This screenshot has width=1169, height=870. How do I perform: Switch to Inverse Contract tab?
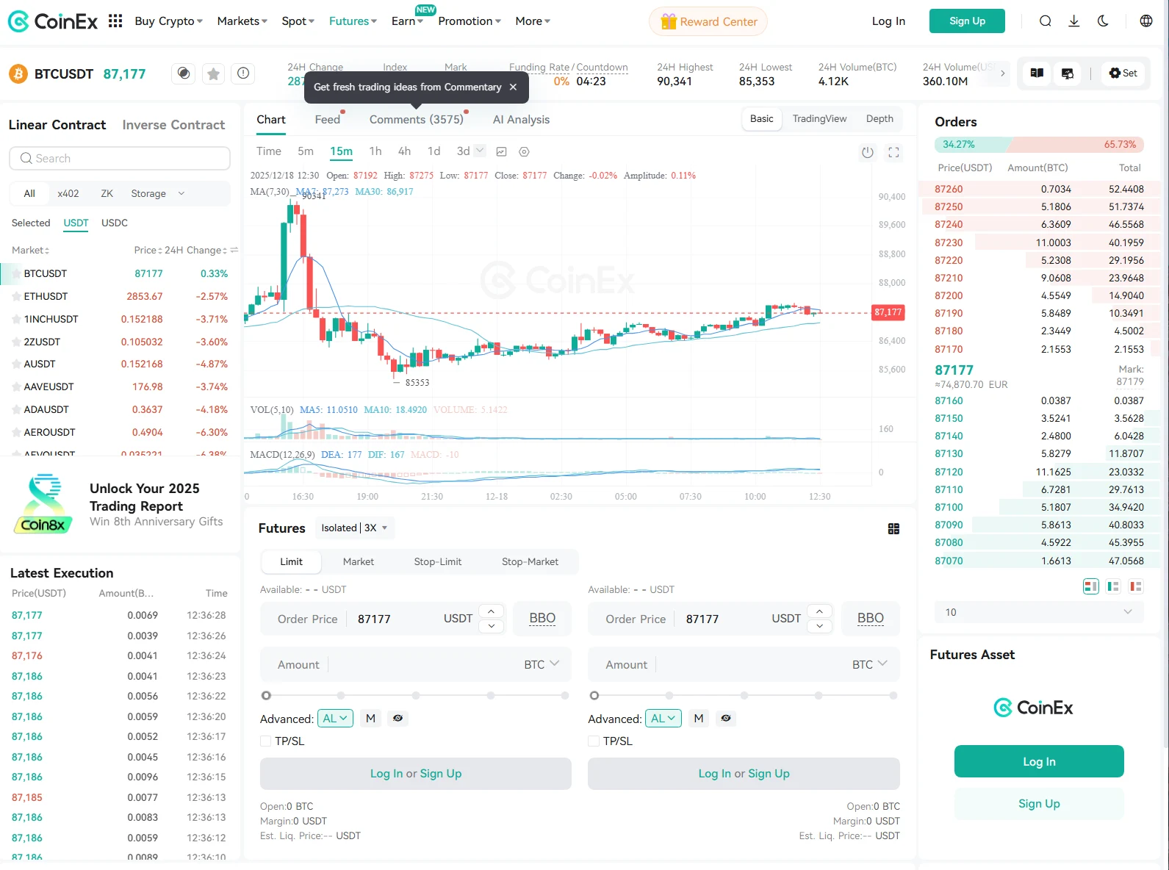point(173,125)
